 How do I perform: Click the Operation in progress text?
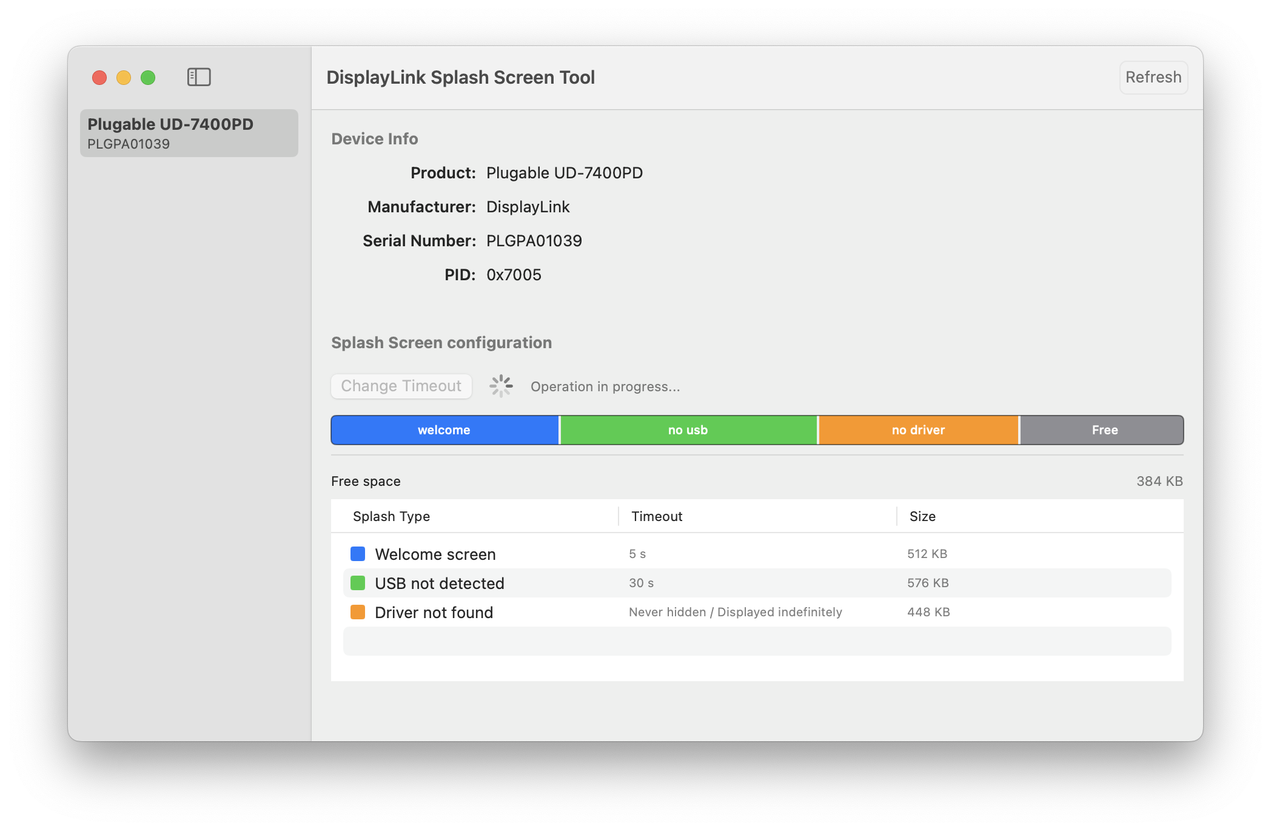pyautogui.click(x=605, y=386)
